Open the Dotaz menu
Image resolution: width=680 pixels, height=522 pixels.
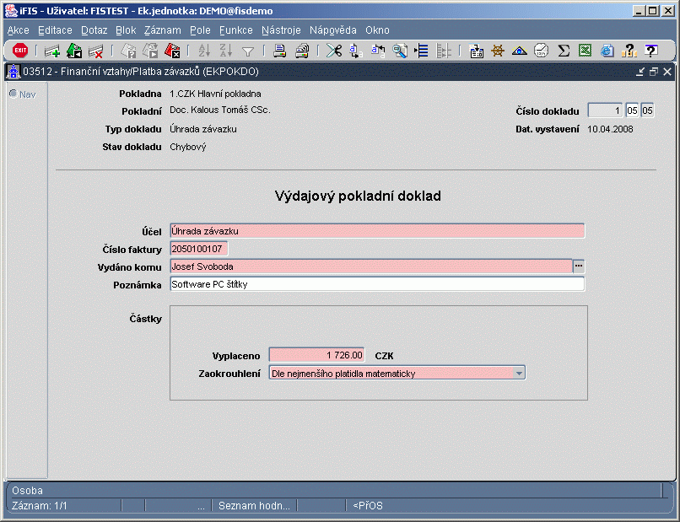coord(94,30)
